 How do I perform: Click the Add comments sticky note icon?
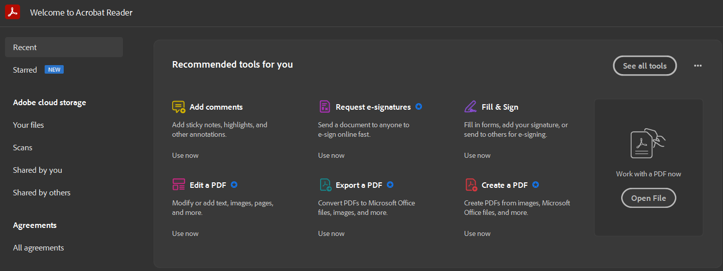tap(179, 107)
